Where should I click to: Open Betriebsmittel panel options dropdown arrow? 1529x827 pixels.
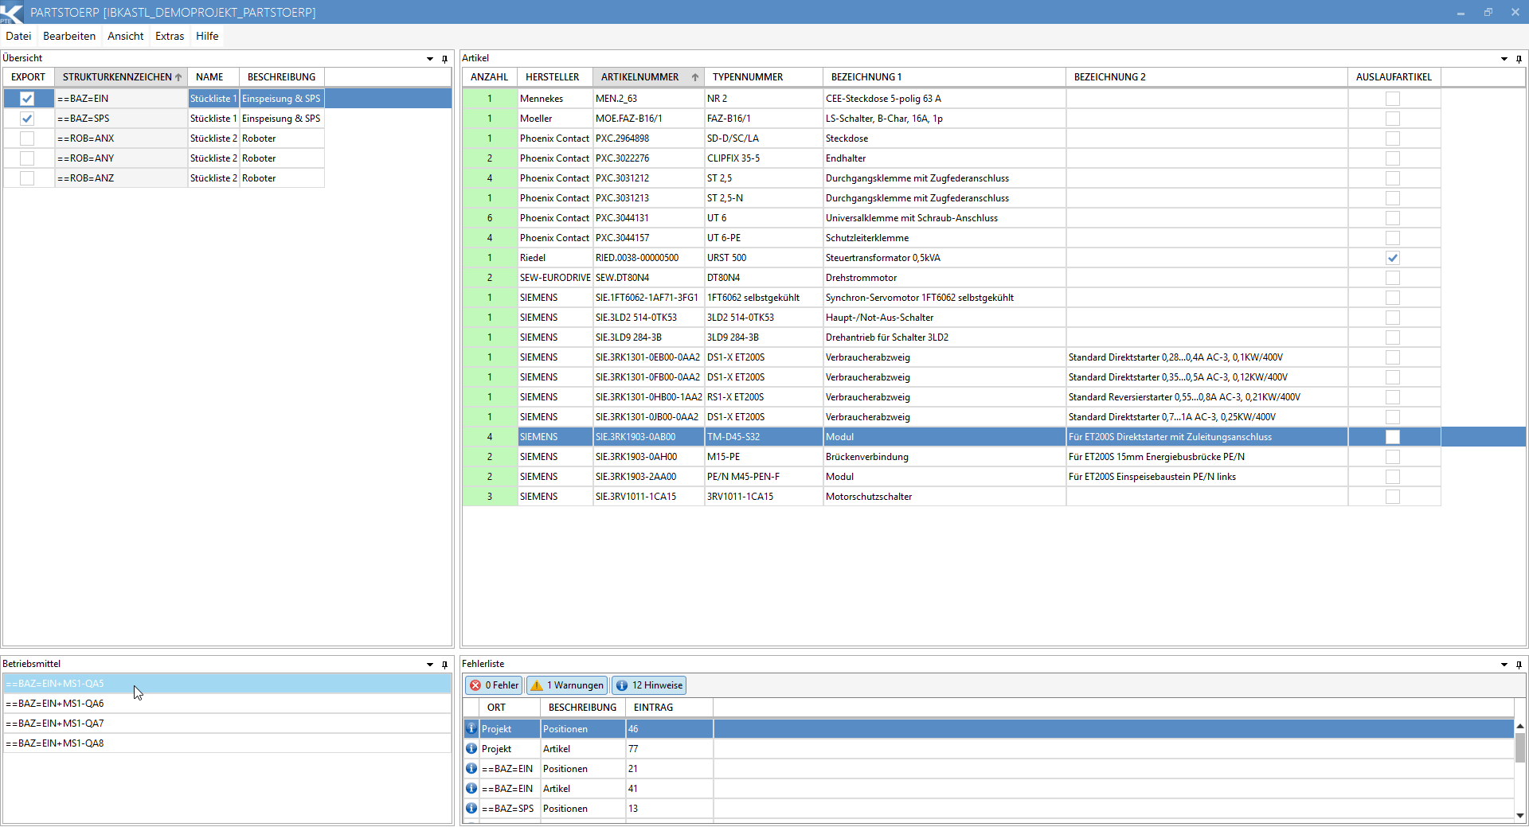(x=430, y=664)
